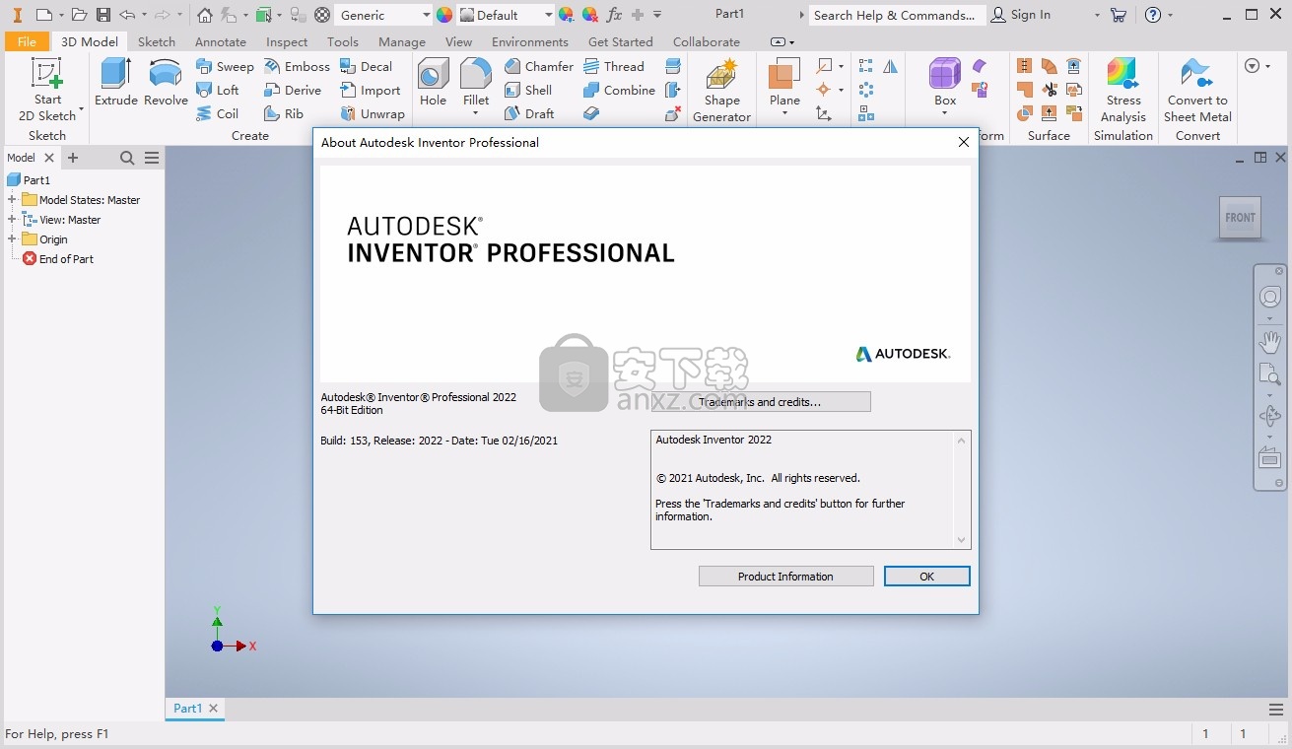Select the Revolve tool
This screenshot has height=749, width=1292.
(x=166, y=82)
